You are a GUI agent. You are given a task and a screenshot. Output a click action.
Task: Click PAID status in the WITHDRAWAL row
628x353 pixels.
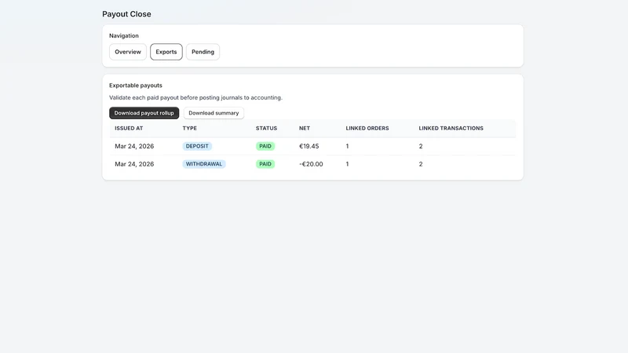click(x=265, y=164)
